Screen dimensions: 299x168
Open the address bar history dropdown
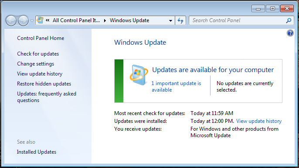coord(170,20)
